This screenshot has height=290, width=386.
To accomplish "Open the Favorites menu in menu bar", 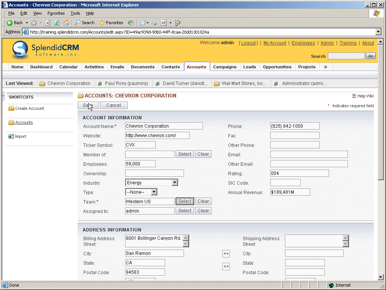I will 56,13.
